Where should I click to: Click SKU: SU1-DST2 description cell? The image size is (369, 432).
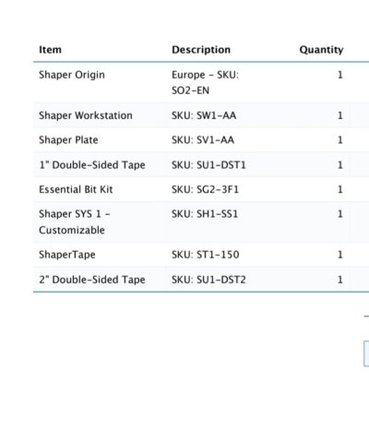[208, 280]
